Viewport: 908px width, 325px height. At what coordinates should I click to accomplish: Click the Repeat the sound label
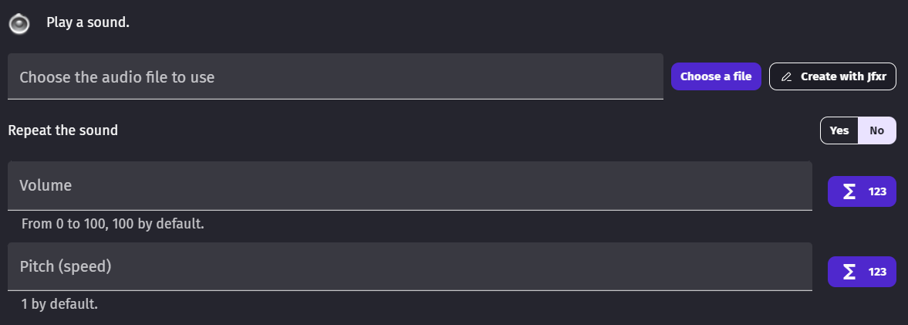pyautogui.click(x=63, y=130)
